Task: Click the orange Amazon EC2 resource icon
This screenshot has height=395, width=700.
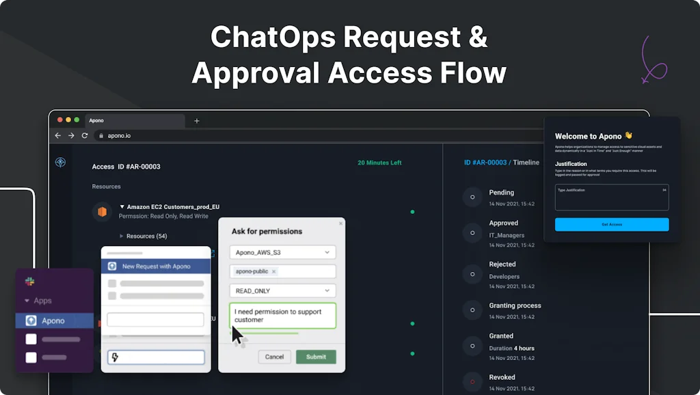Action: pos(103,211)
